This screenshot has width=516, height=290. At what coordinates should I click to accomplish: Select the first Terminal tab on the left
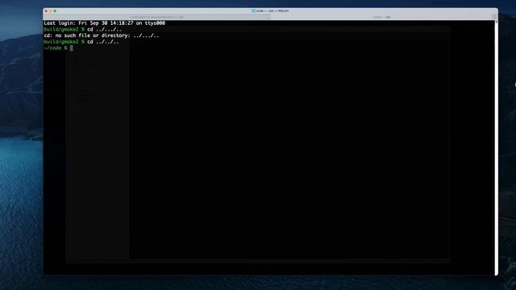pyautogui.click(x=157, y=17)
